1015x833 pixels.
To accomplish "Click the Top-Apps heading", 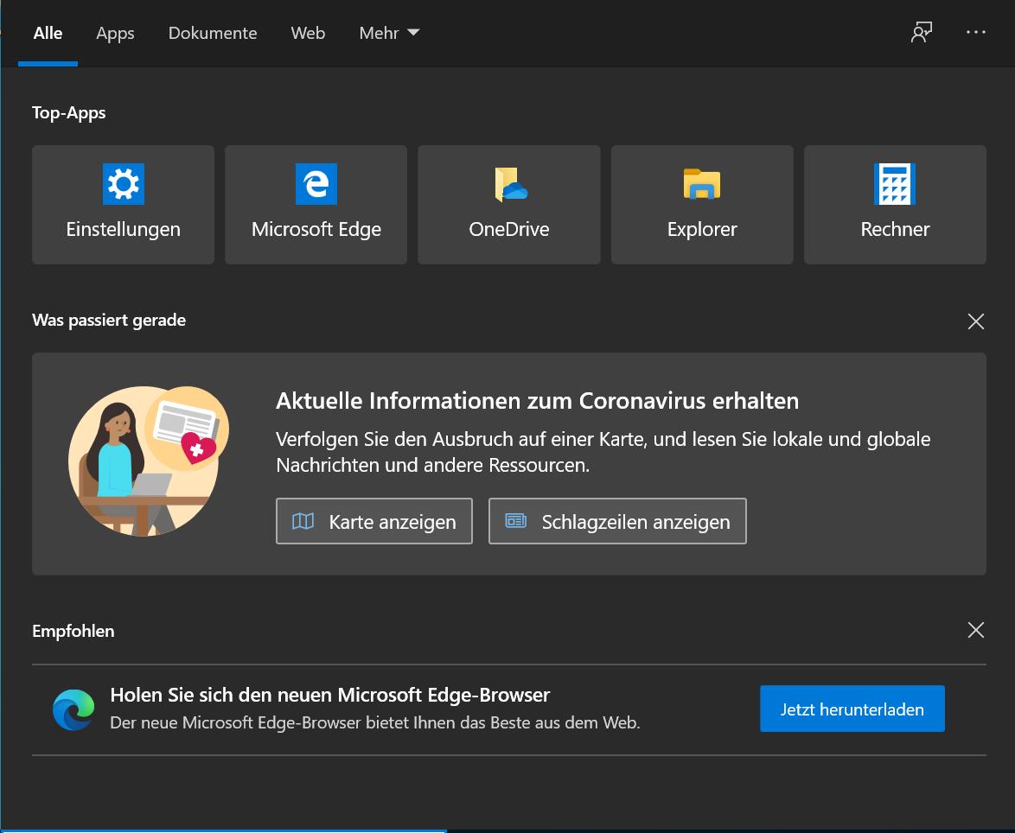I will 68,112.
